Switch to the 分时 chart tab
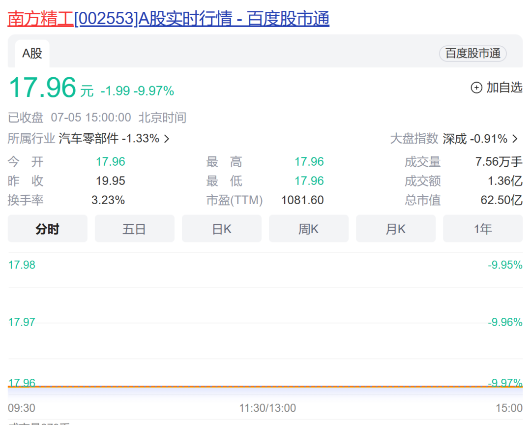Screen dimensions: 531x425 tap(47, 229)
